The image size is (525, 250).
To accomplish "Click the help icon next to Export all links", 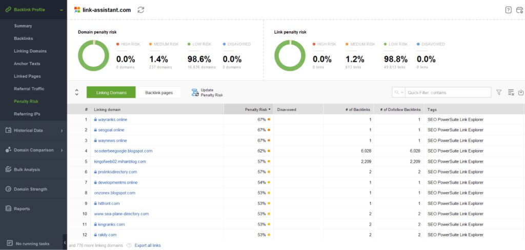I will click(129, 245).
